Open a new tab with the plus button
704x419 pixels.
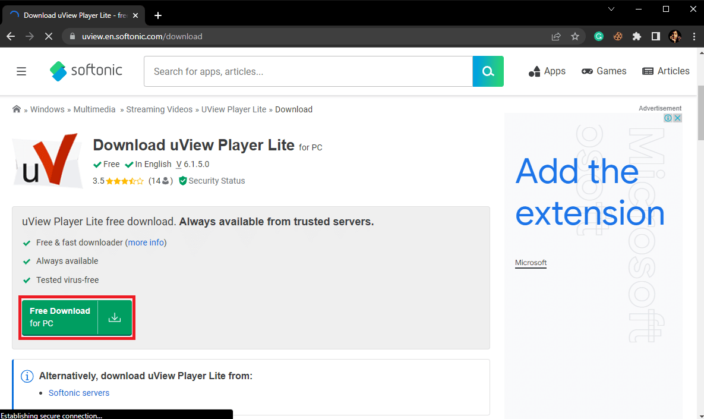pyautogui.click(x=157, y=15)
